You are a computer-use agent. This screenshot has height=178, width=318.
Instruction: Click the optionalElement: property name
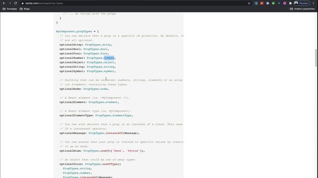(x=73, y=102)
